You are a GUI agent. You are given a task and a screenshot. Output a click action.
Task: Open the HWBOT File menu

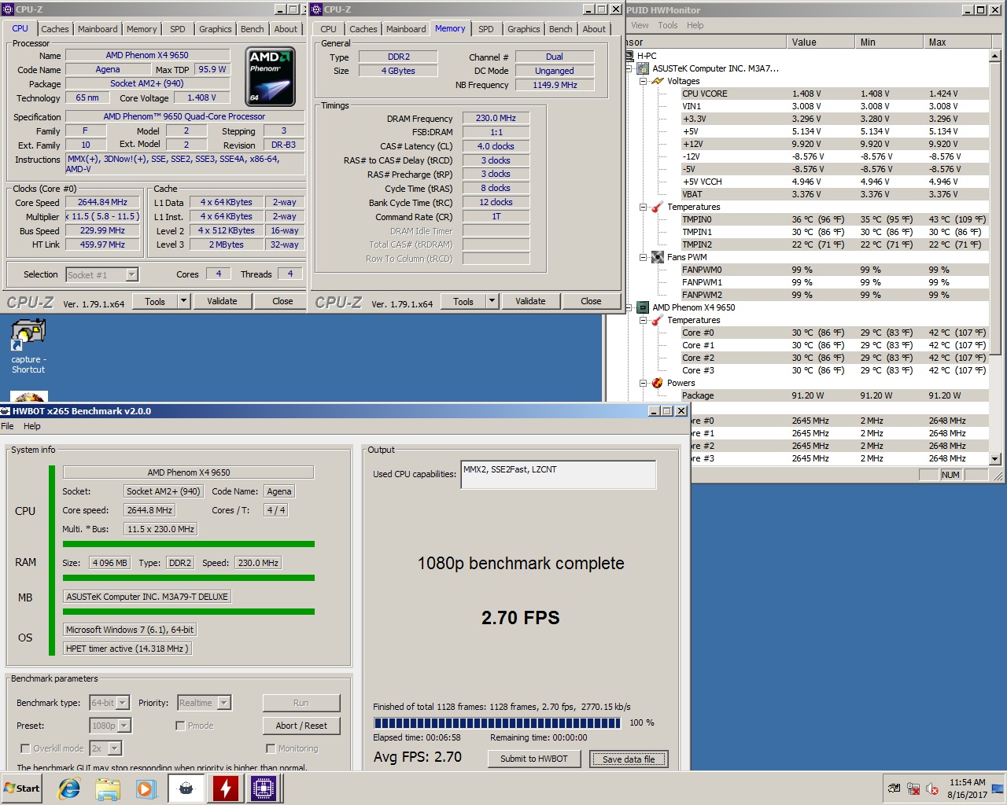pos(8,426)
